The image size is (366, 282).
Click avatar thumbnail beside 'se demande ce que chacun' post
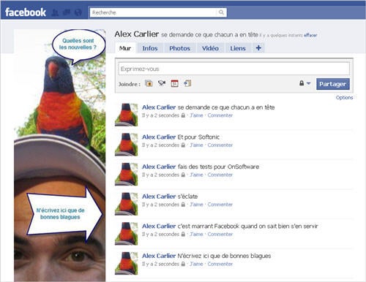(x=127, y=115)
